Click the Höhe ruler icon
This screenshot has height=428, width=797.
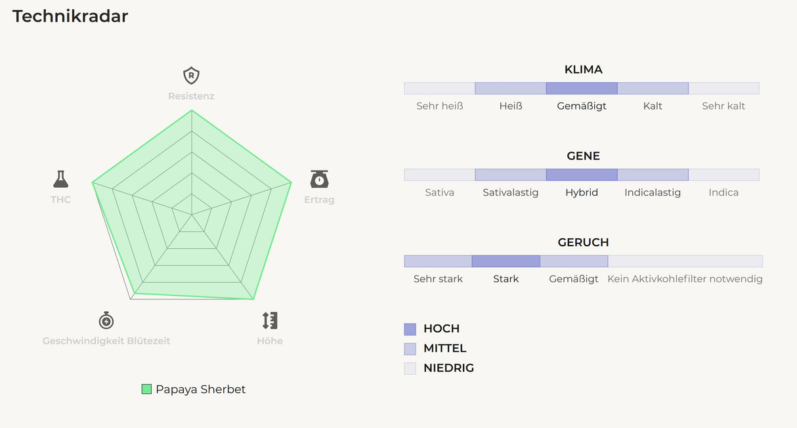[x=270, y=320]
